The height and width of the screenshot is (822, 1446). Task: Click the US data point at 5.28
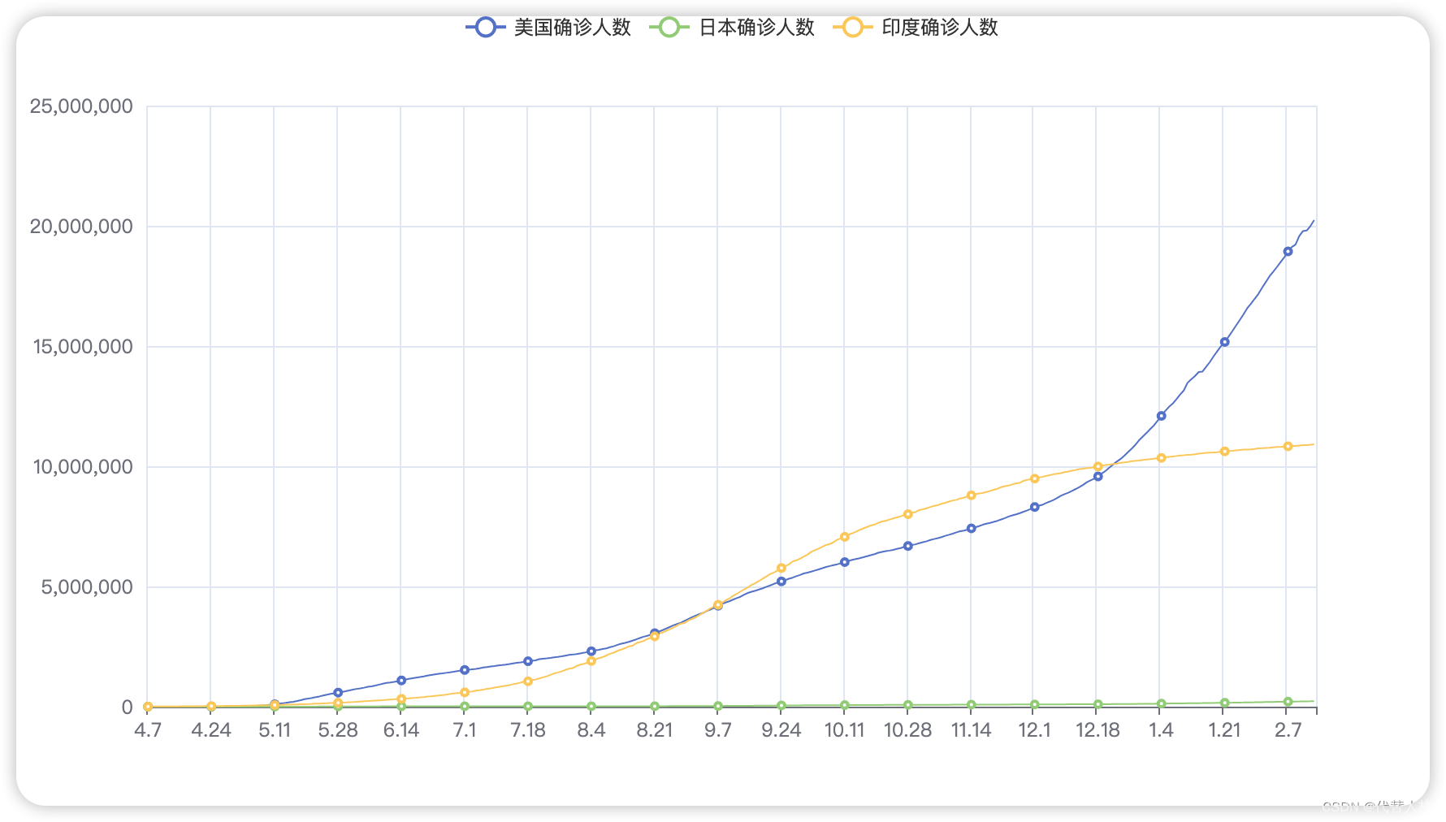[337, 693]
